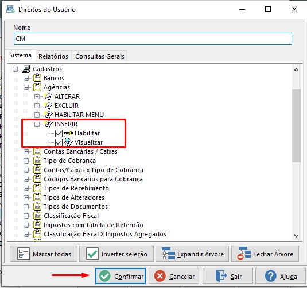Viewport: 307px width, 288px height.
Task: Click the vertical scrollbar thumb of the tree
Action: (296, 126)
